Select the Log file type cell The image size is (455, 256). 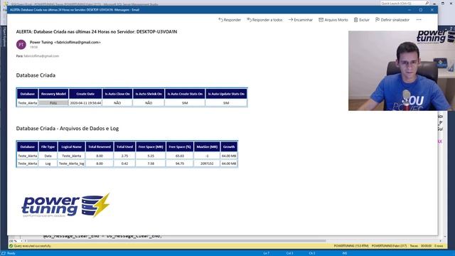48,164
